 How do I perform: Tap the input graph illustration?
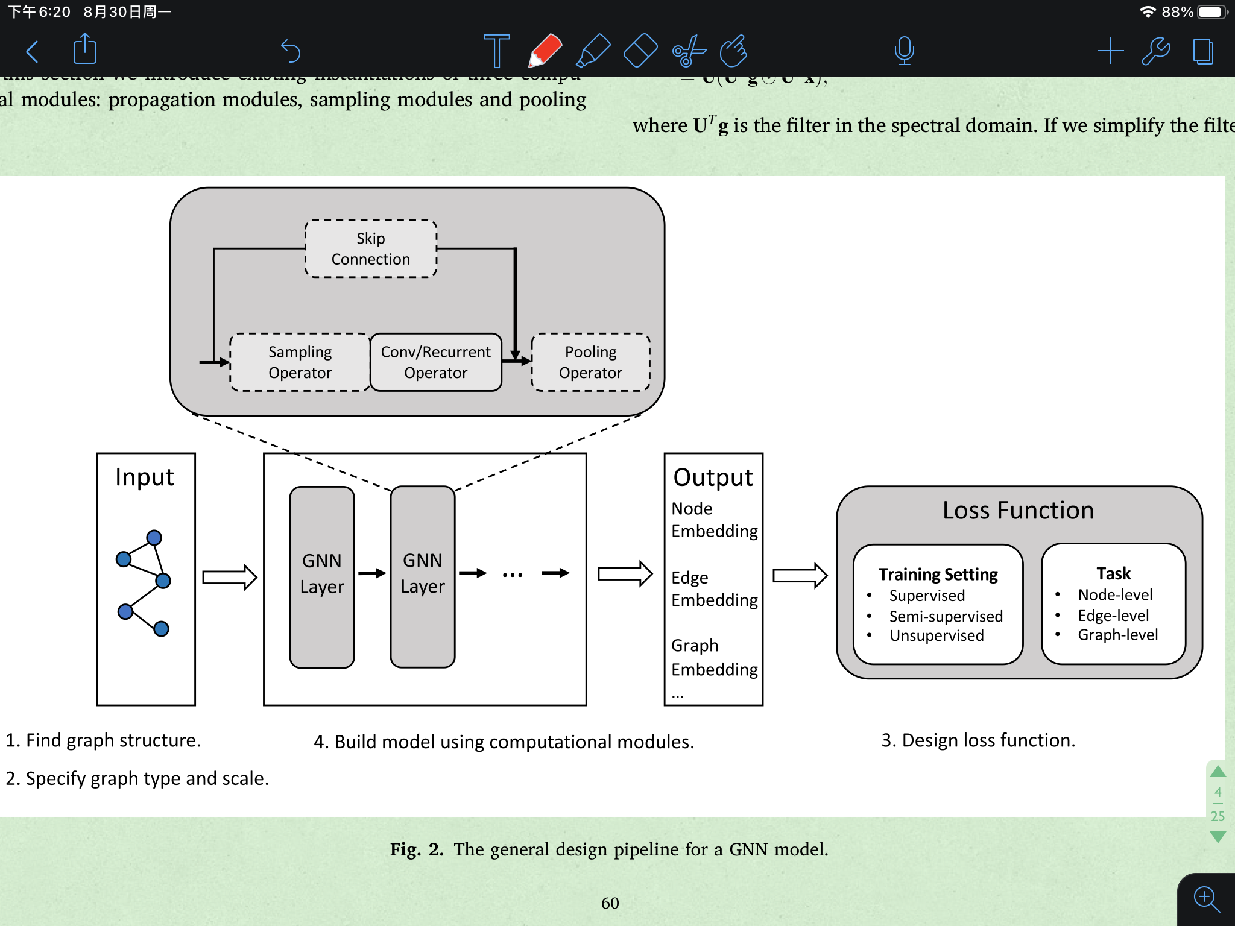[144, 583]
